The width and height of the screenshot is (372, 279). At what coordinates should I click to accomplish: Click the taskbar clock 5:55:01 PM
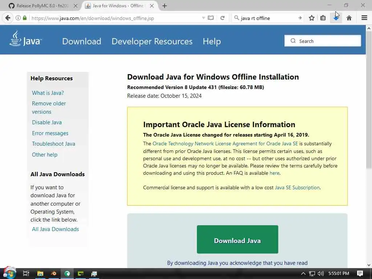(x=339, y=274)
